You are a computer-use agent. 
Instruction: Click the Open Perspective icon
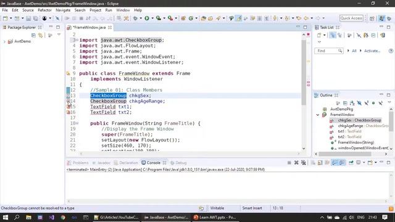pos(372,18)
